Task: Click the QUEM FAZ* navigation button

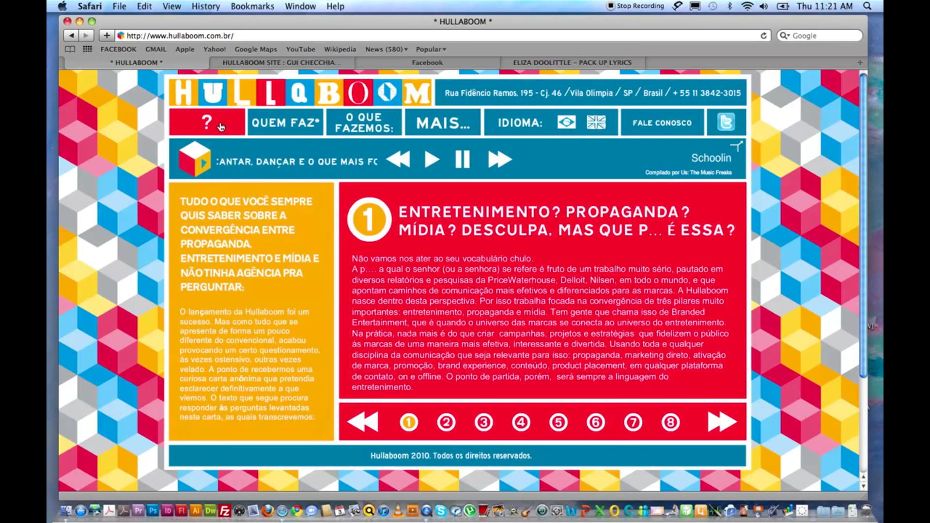Action: coord(285,123)
